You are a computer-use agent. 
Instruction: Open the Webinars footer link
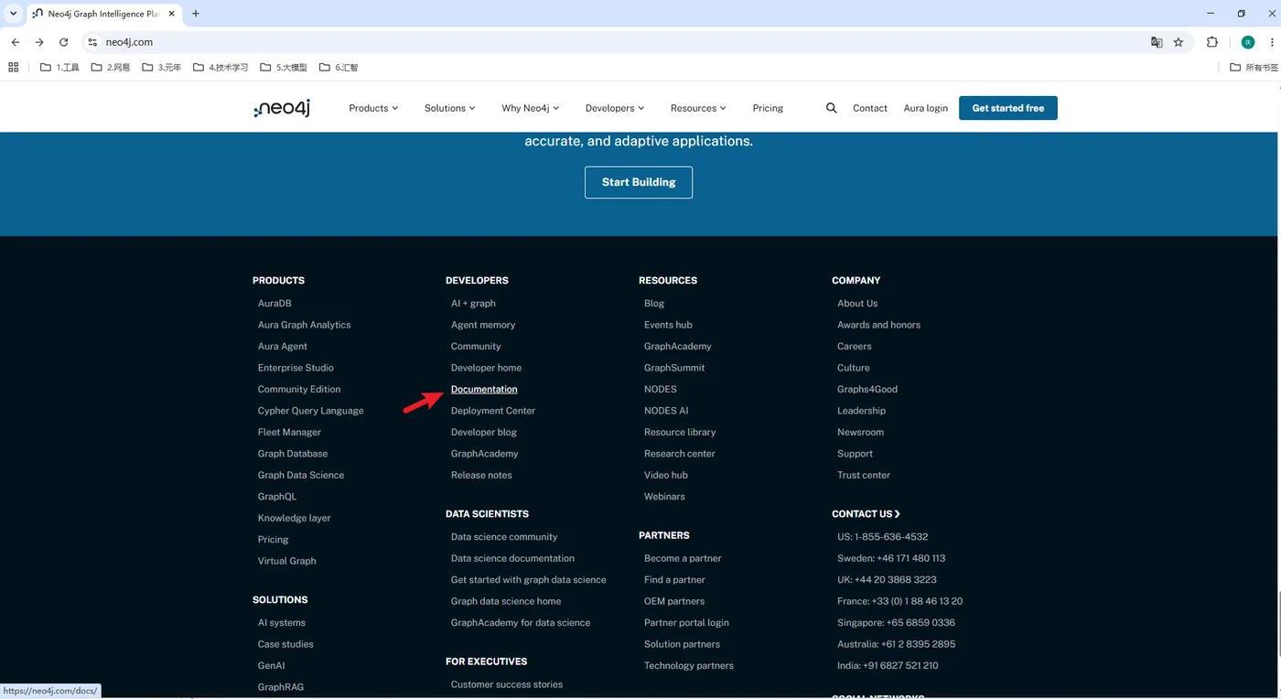[x=664, y=497]
